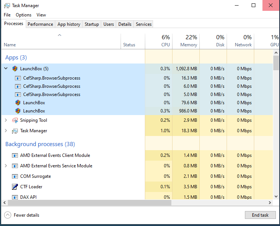Switch to the App history tab
The image size is (280, 226).
[69, 24]
